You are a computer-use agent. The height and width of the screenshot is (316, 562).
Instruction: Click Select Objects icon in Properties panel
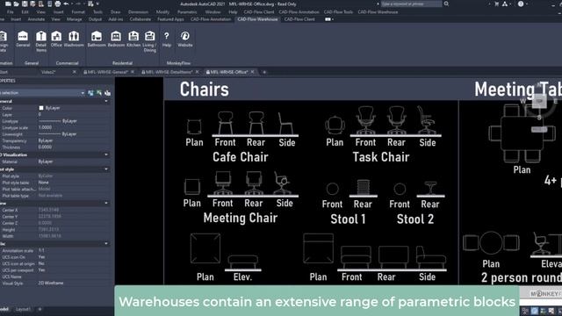pos(99,93)
